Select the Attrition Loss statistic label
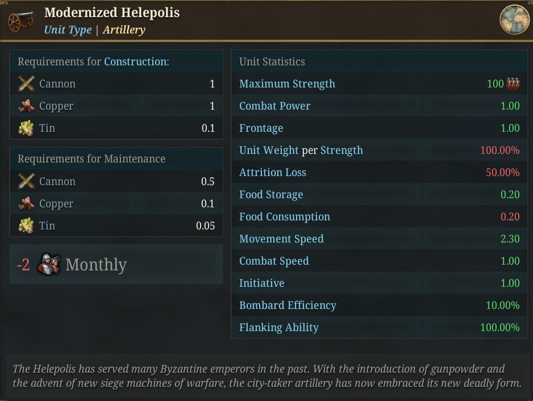Screen dimensions: 533x401 click(x=273, y=172)
